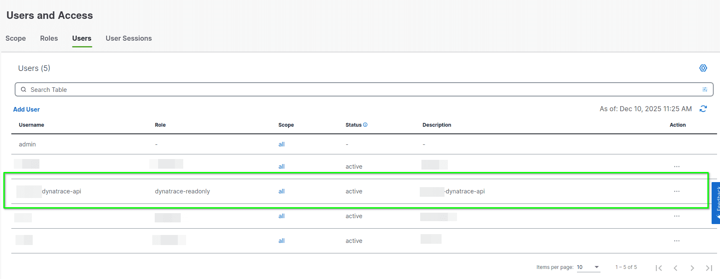This screenshot has height=279, width=720.
Task: Open the User Sessions tab
Action: (129, 38)
